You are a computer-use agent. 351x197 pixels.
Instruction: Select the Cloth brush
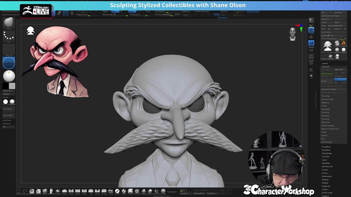coord(84,191)
